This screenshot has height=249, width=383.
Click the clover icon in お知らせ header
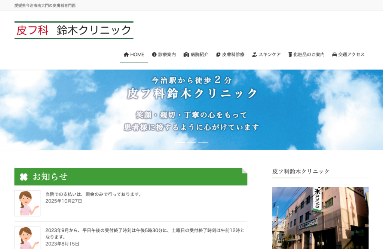(24, 177)
